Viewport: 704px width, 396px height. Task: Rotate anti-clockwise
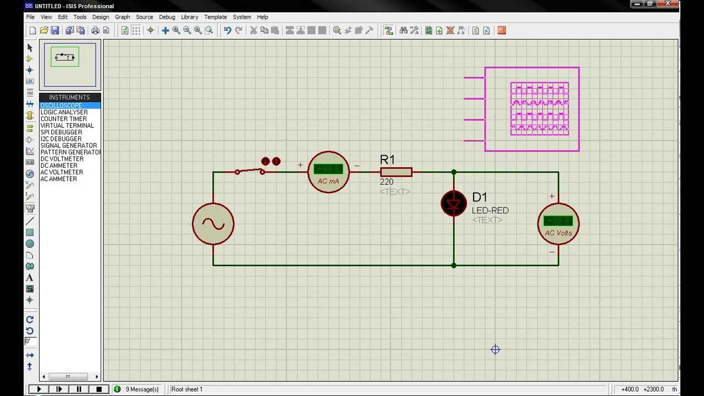coord(30,331)
